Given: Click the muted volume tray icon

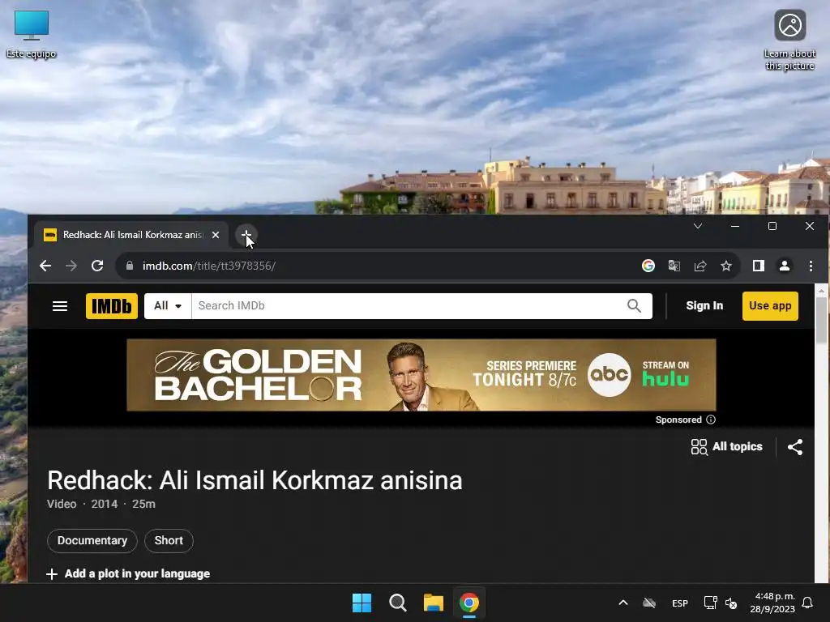Looking at the screenshot, I should click(731, 603).
